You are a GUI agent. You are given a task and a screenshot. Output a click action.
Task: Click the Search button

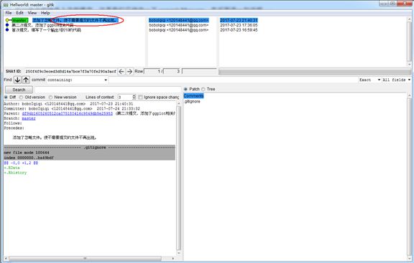pos(19,90)
